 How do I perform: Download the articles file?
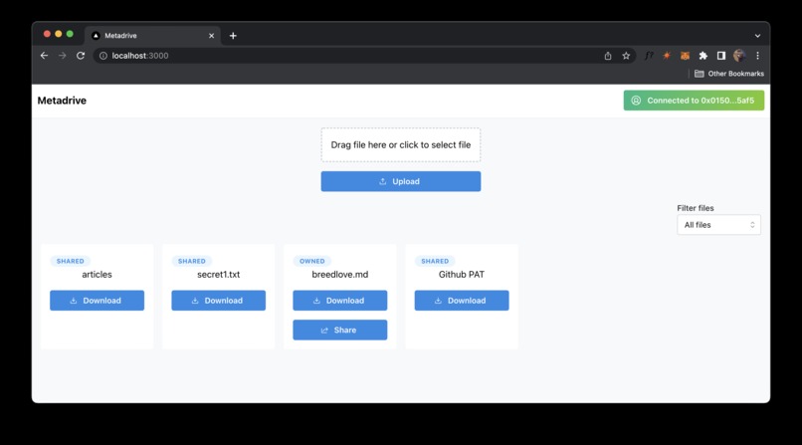point(97,301)
